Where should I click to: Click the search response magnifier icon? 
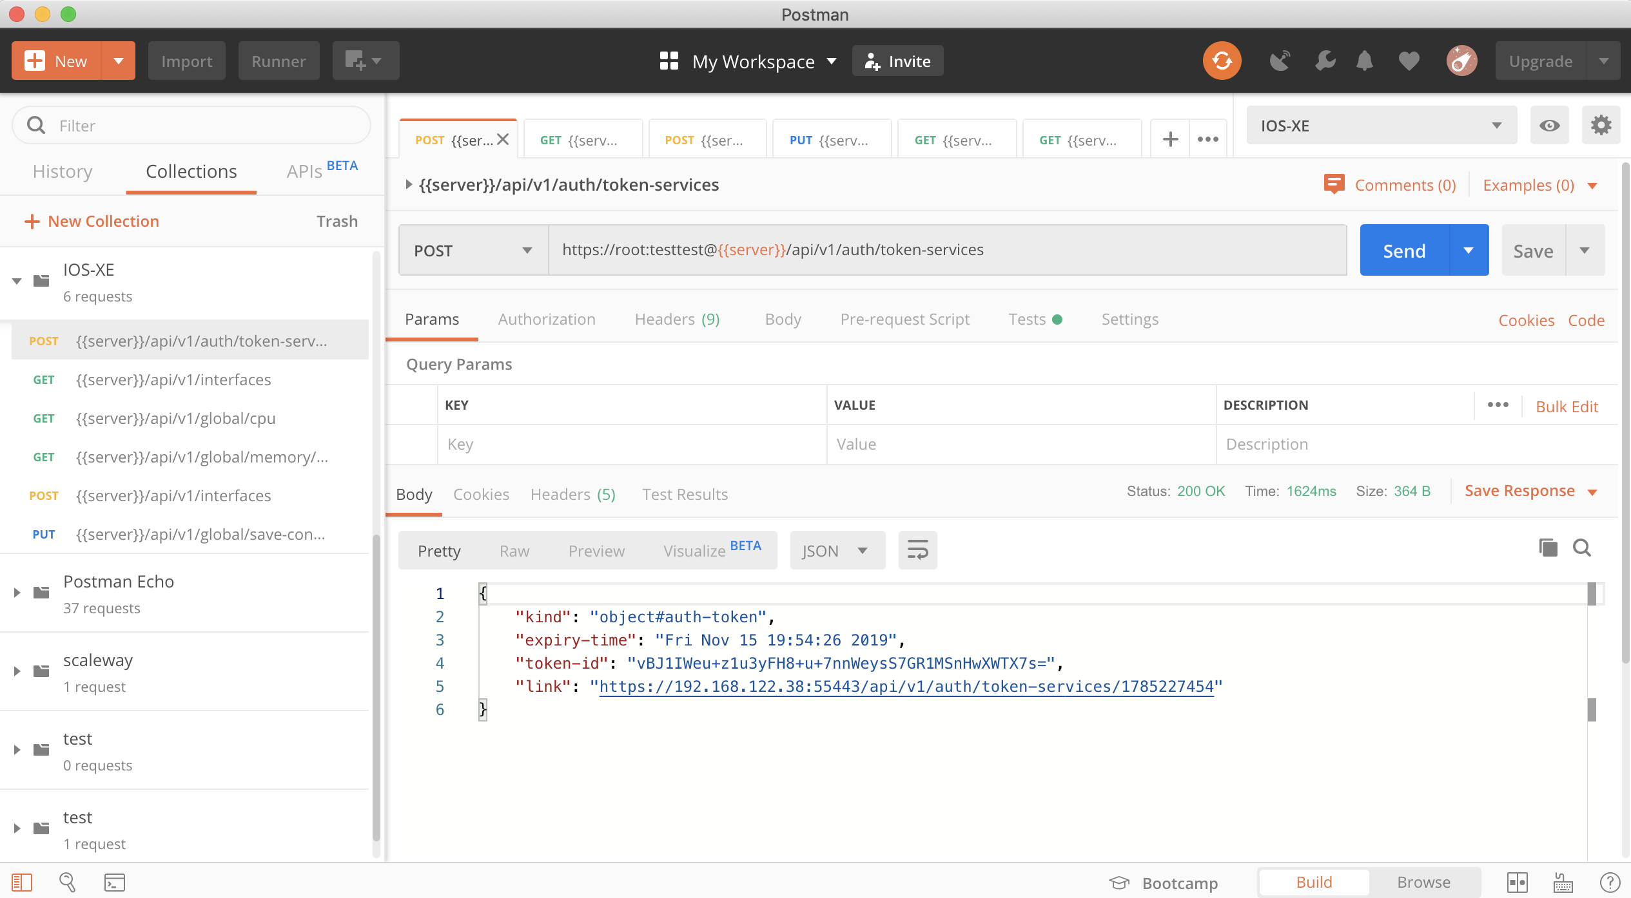pos(1581,548)
